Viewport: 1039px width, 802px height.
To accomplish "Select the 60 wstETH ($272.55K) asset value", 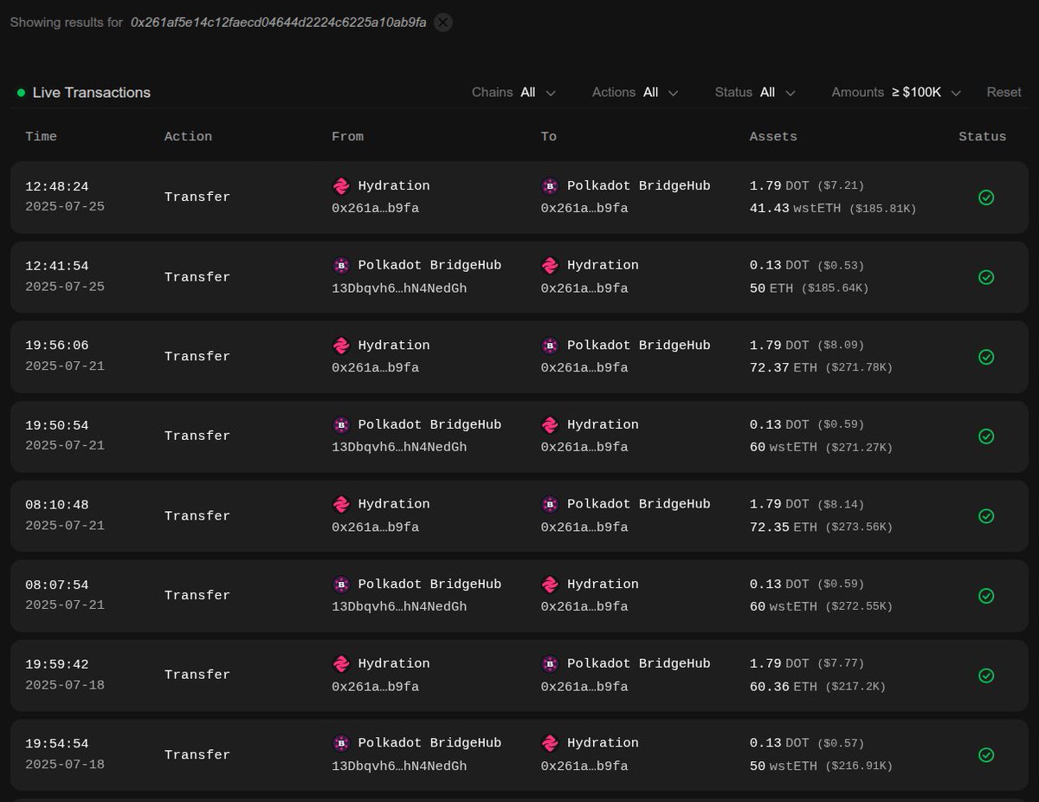I will 821,607.
